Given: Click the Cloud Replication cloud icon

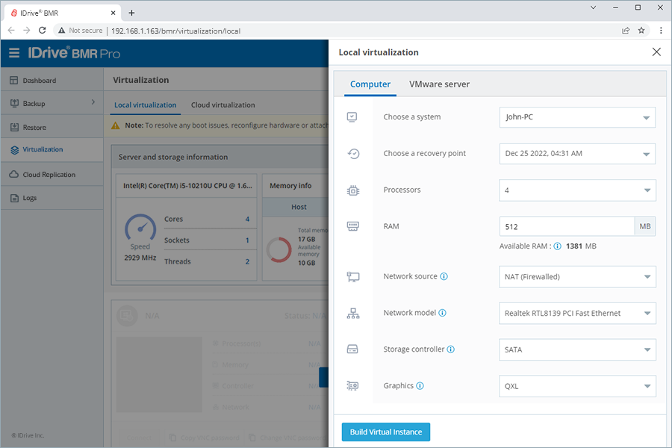Looking at the screenshot, I should 14,175.
